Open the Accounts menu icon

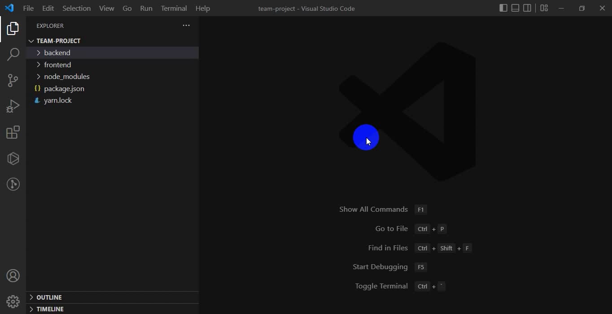[x=13, y=275]
